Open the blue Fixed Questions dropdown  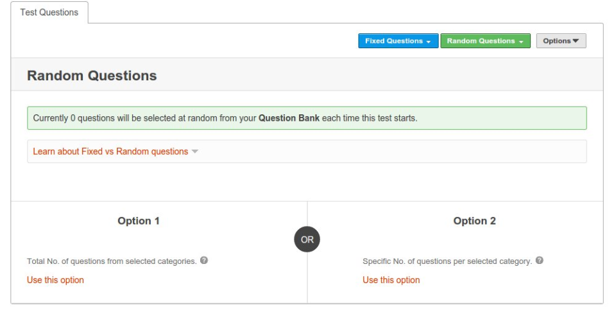398,41
